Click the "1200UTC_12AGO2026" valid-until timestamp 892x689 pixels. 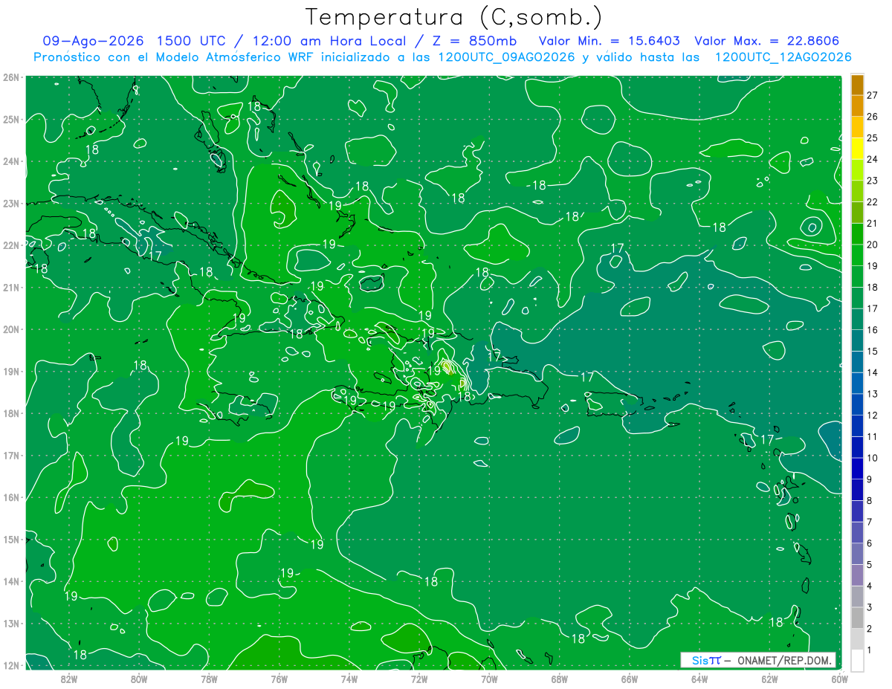coord(783,57)
